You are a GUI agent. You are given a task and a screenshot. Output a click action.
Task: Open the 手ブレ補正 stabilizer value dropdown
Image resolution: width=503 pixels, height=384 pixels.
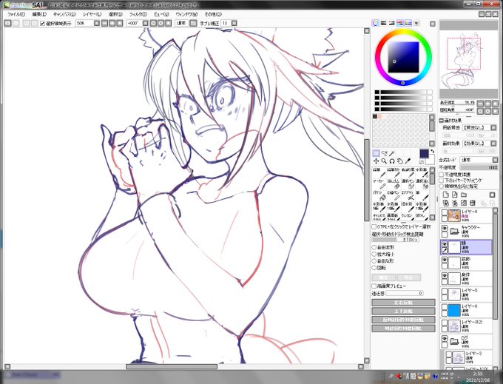234,24
